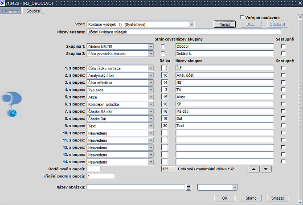Expand the Vzor dropdown list

click(192, 25)
